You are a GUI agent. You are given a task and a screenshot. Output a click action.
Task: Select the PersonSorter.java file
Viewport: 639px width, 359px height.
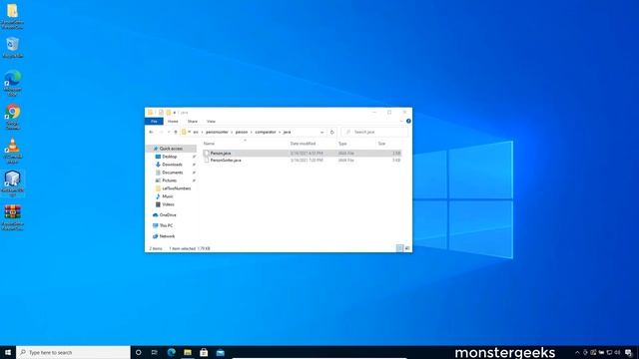click(302, 161)
